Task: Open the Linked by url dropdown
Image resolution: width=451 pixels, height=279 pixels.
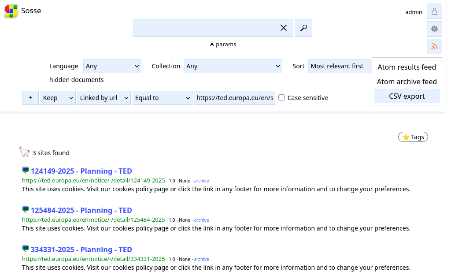Action: tap(104, 98)
